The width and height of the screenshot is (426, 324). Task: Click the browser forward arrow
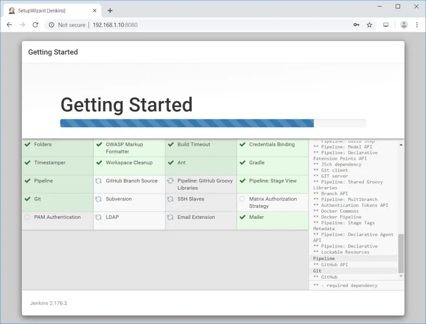[22, 25]
